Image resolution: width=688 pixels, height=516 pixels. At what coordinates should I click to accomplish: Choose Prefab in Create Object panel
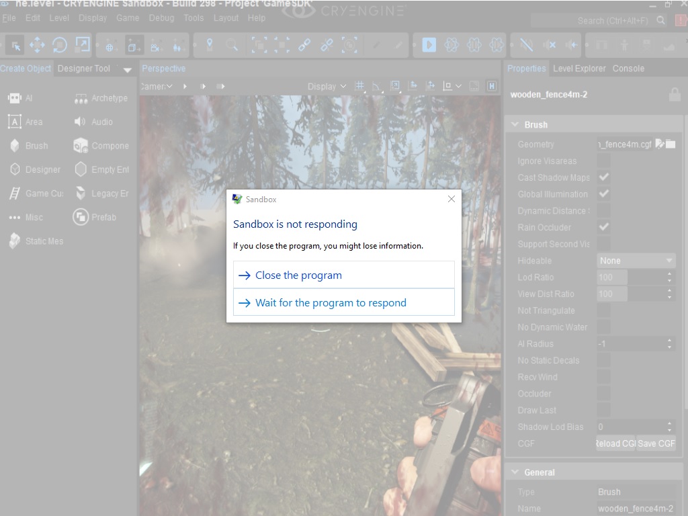click(94, 217)
